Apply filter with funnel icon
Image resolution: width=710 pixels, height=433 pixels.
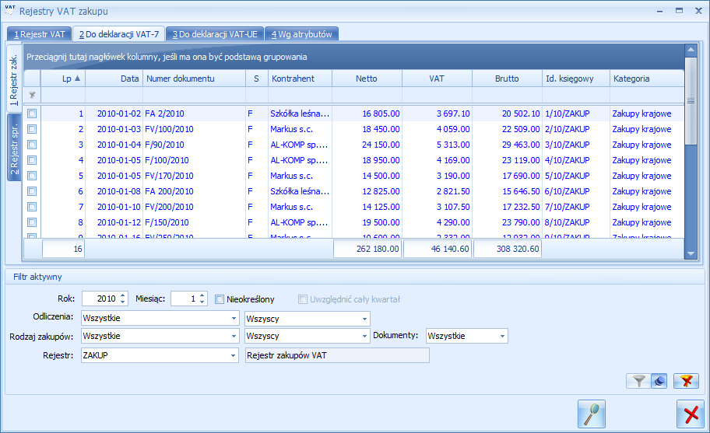click(638, 381)
